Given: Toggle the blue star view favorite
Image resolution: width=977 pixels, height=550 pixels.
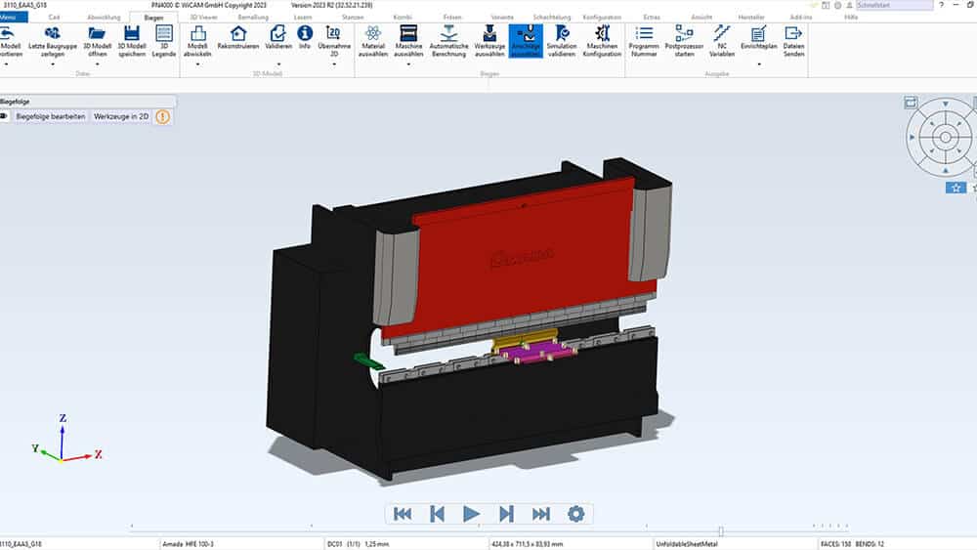Looking at the screenshot, I should click(x=956, y=188).
